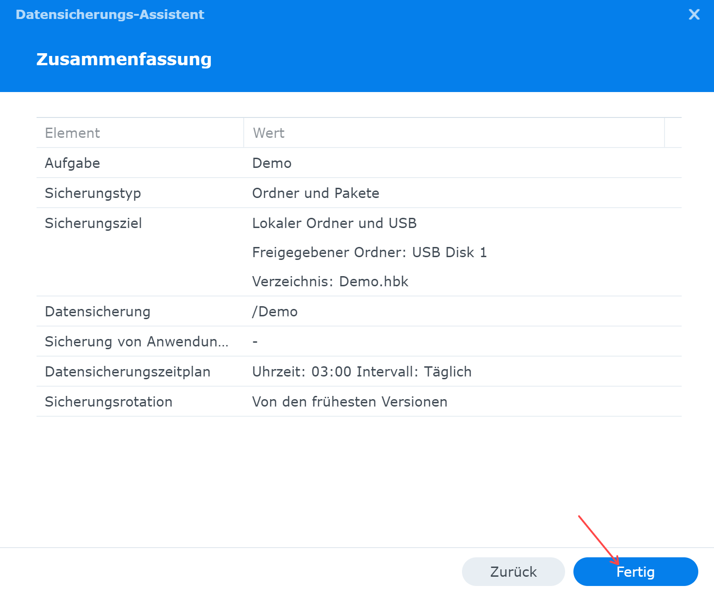Screen dimensions: 714x592
Task: Click the Verzeichnis Demo.hbk line
Action: pos(330,282)
